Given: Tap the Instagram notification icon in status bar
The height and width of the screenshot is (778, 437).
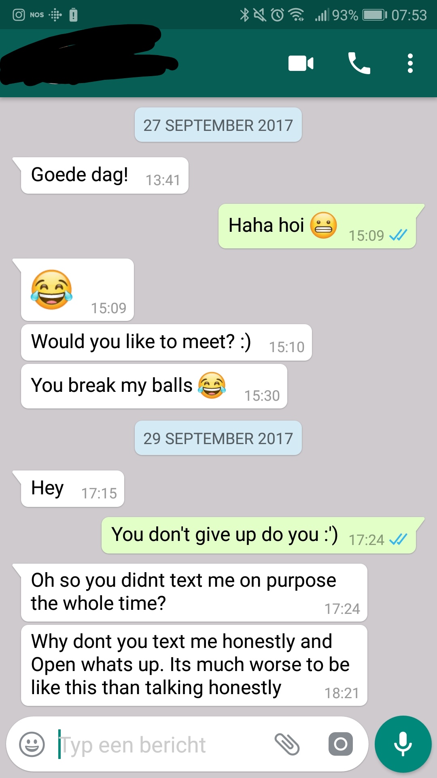Looking at the screenshot, I should pyautogui.click(x=19, y=15).
